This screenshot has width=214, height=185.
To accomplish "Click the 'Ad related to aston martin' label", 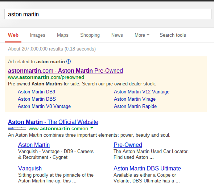I will (x=36, y=62).
